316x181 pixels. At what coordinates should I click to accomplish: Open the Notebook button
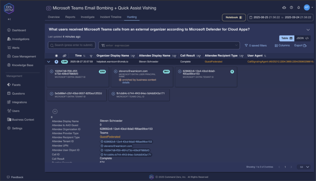tap(234, 18)
